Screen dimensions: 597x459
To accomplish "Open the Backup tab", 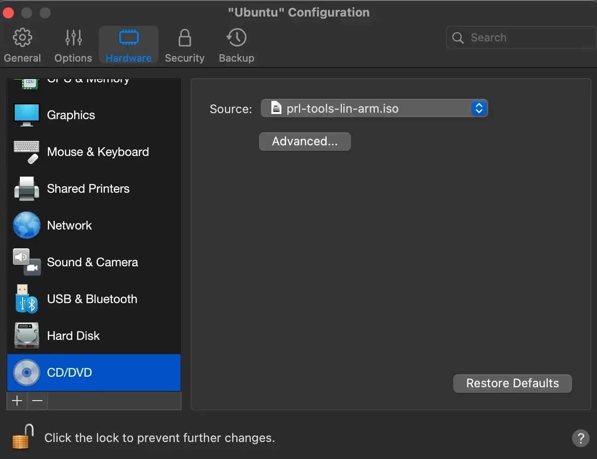I will (236, 46).
